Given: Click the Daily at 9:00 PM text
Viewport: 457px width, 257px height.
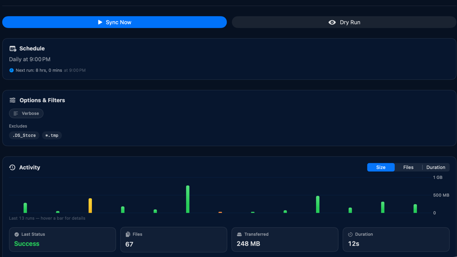Looking at the screenshot, I should coord(30,59).
